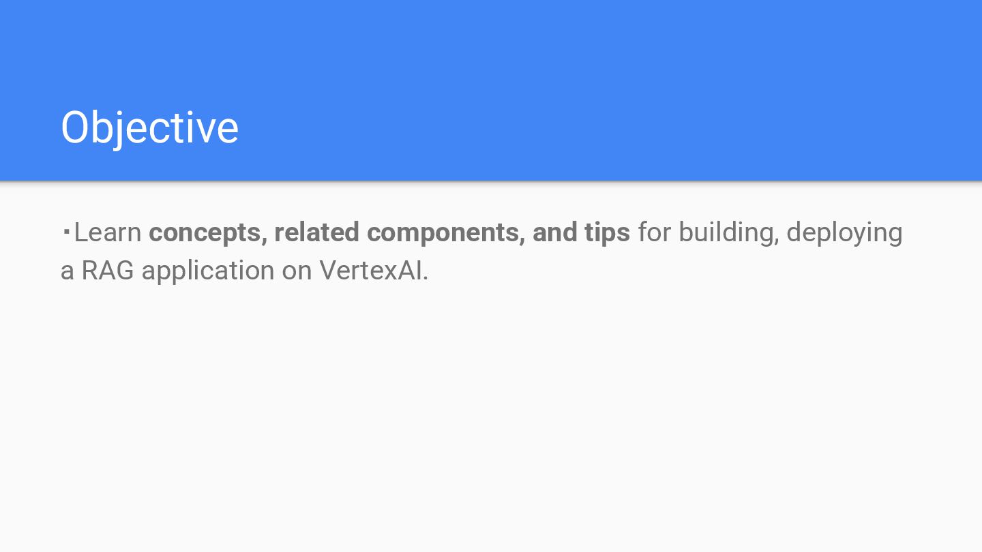
Task: Click the word "deploying"
Action: coord(844,232)
